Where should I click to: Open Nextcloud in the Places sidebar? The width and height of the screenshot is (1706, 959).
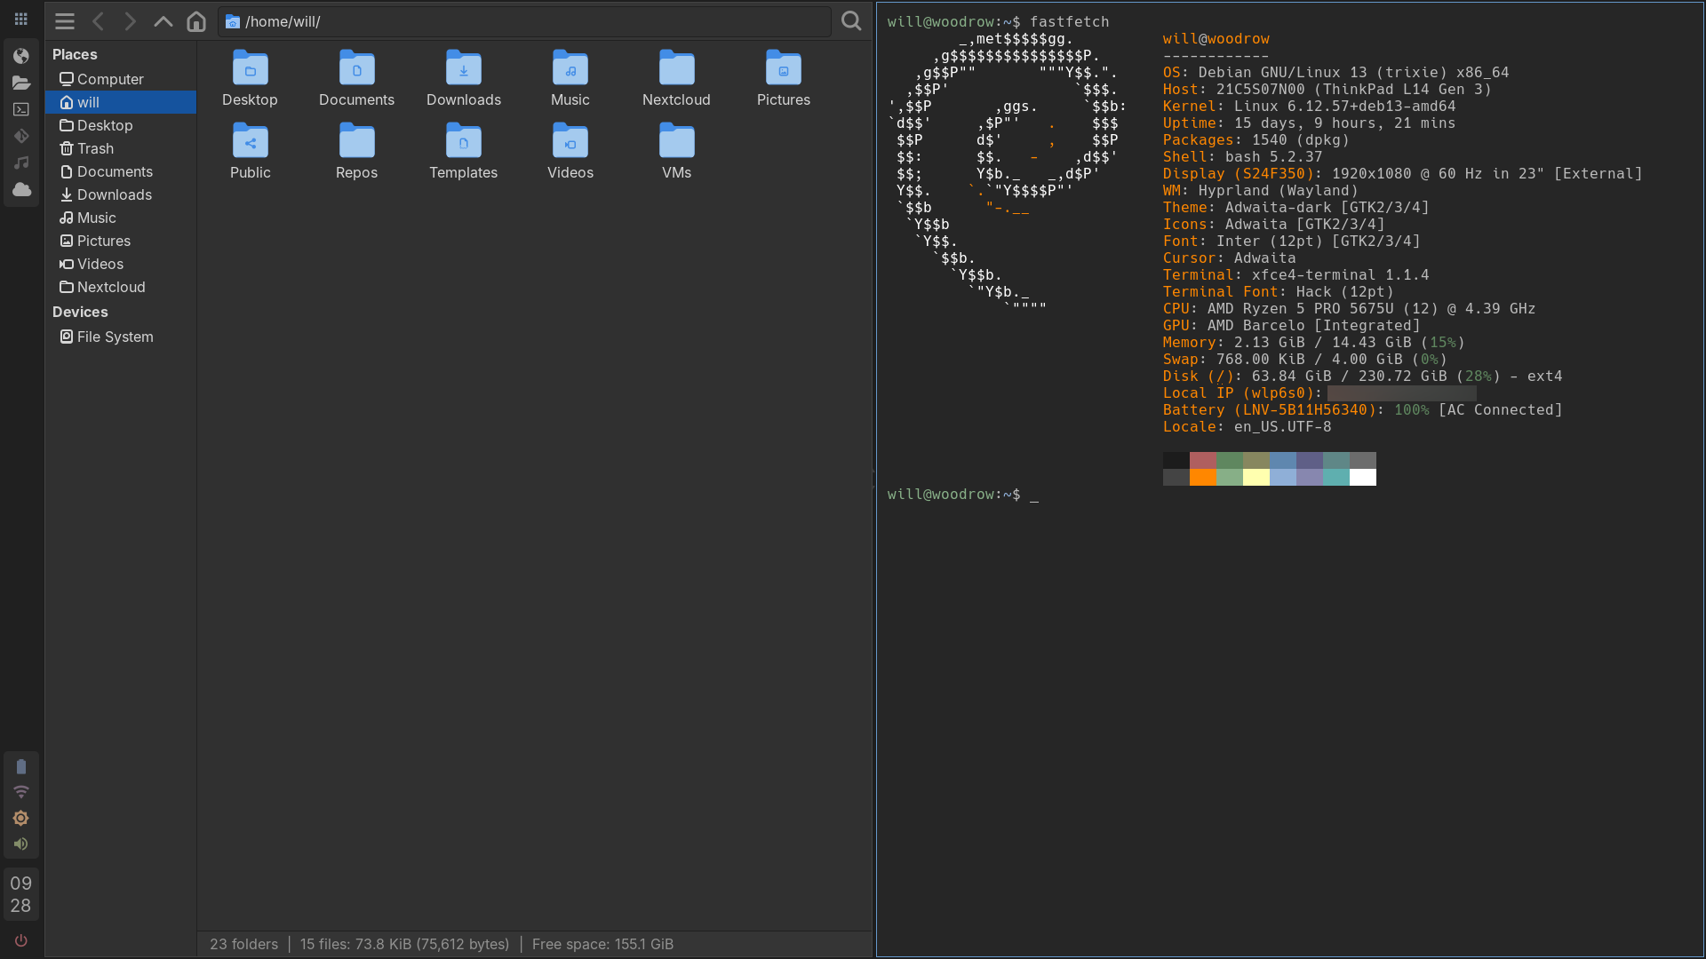[111, 287]
